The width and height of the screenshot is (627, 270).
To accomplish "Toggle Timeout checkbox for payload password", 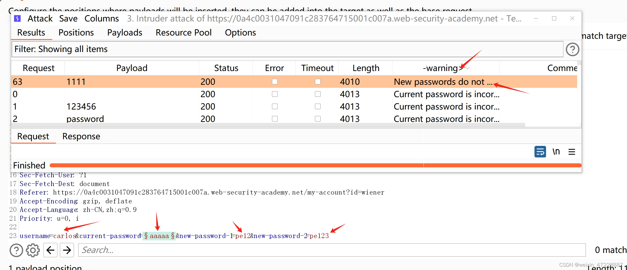I will 317,119.
